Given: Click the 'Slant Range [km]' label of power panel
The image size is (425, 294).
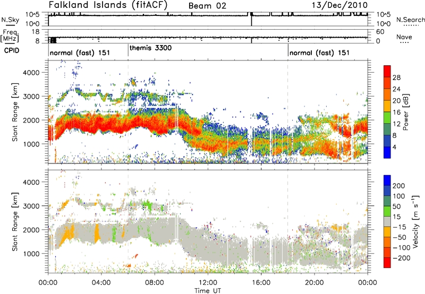Looking at the screenshot, I should pos(15,112).
